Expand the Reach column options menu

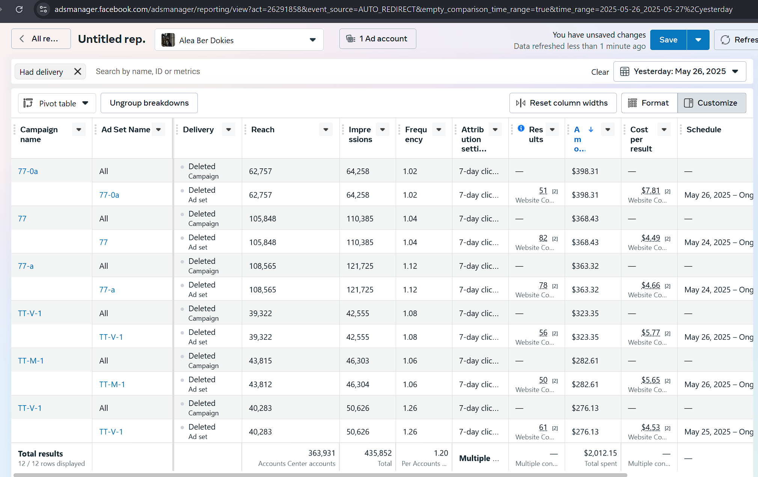coord(326,130)
